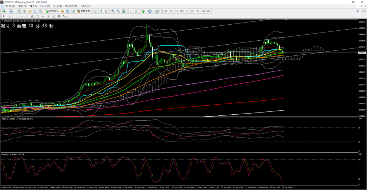Open the チャート (C) menu
The height and width of the screenshot is (190, 367).
tap(45, 6)
